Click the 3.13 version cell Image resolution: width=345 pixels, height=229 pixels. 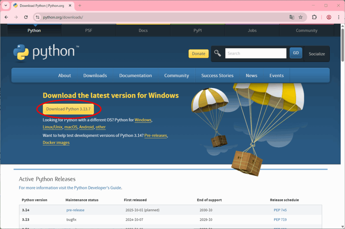click(x=26, y=220)
